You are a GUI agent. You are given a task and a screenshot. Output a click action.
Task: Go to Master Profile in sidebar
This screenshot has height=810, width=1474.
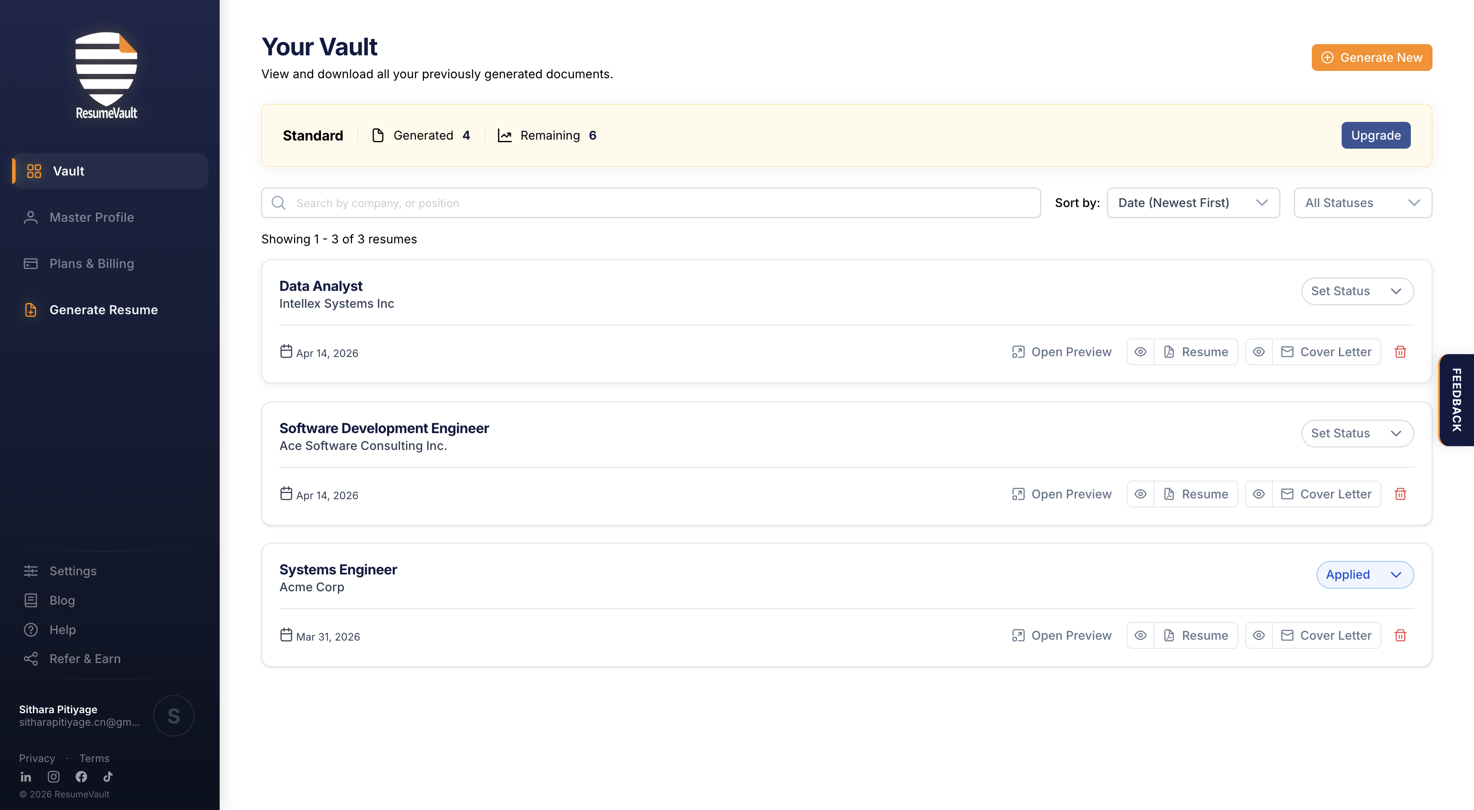[x=92, y=217]
